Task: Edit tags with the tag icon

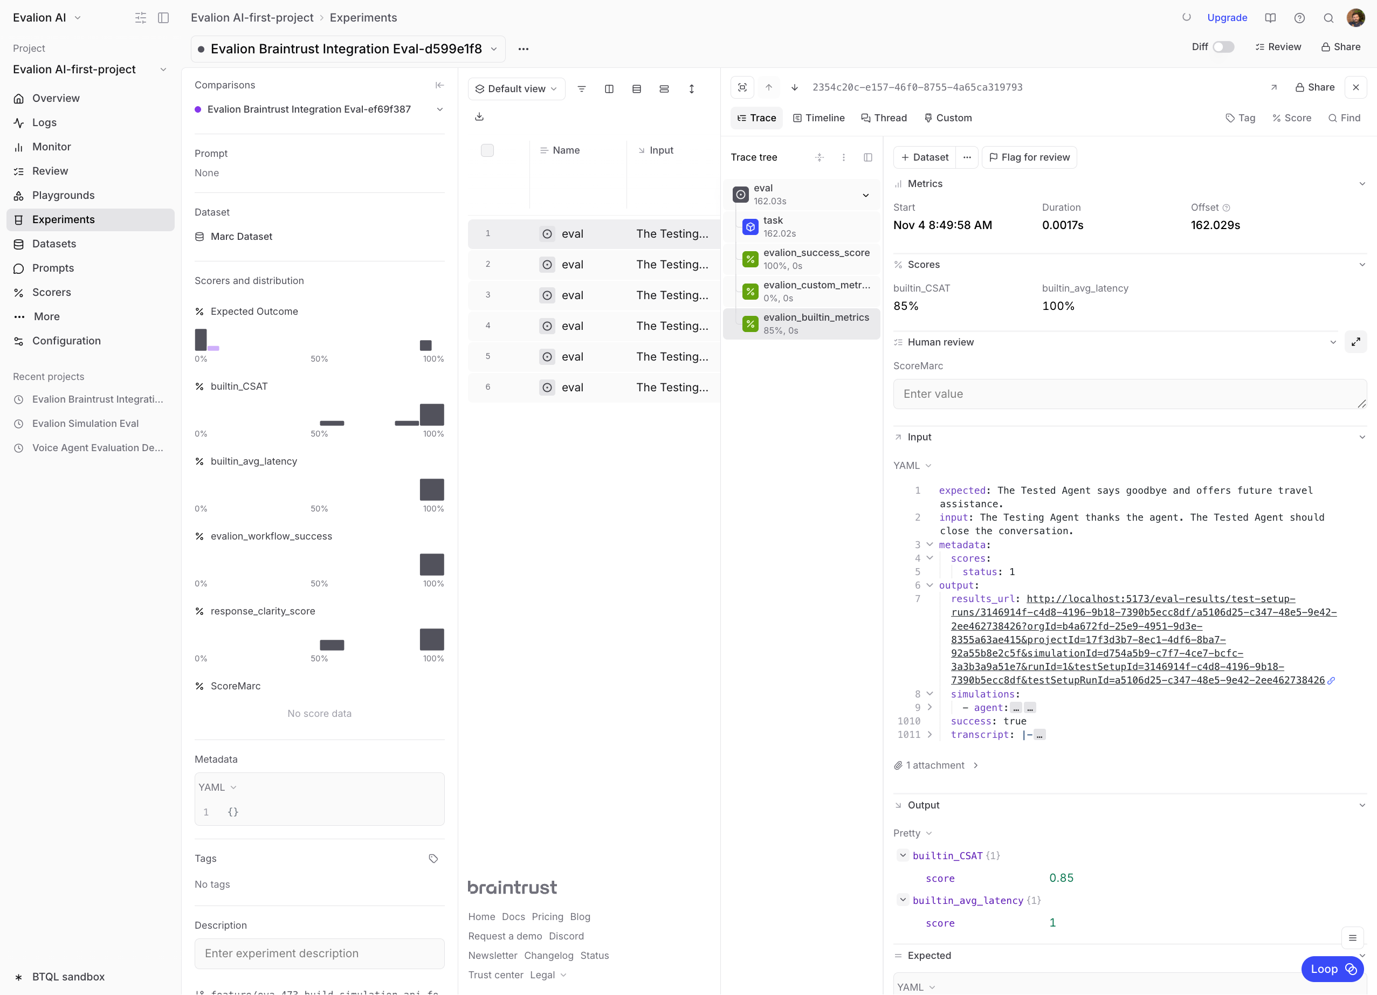Action: [x=433, y=859]
